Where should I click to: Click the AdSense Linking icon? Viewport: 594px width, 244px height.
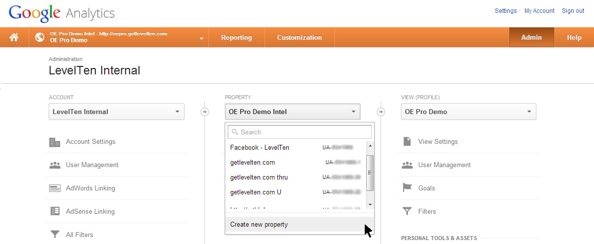pyautogui.click(x=55, y=211)
